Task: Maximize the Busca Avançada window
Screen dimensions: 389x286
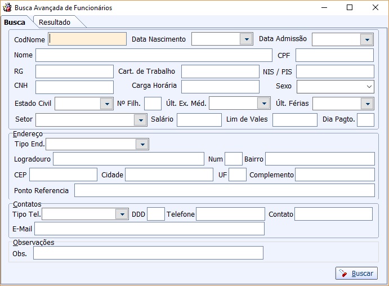Action: [350, 7]
